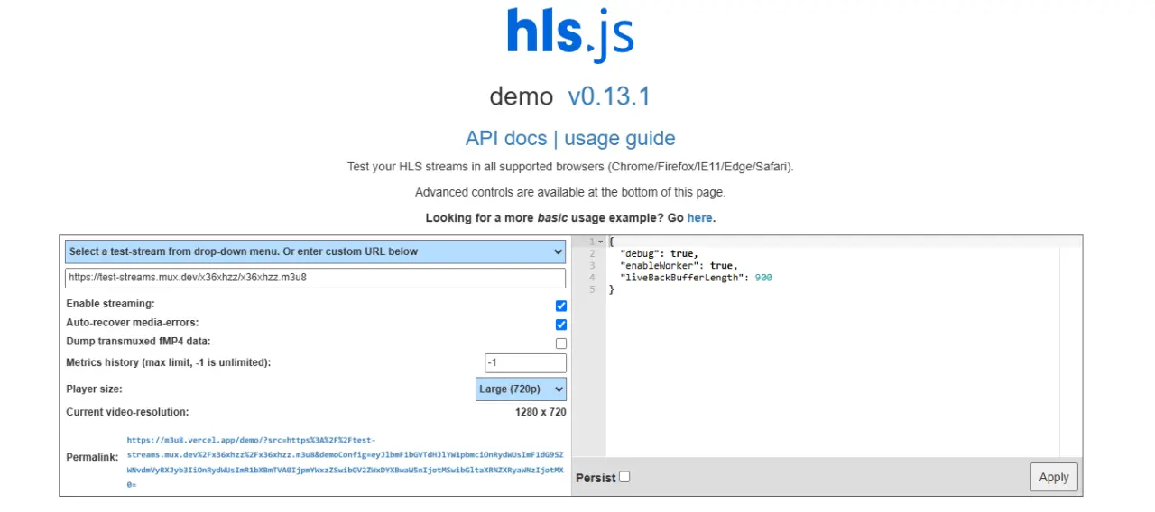The height and width of the screenshot is (512, 1155).
Task: Open the API docs link
Action: tap(506, 138)
